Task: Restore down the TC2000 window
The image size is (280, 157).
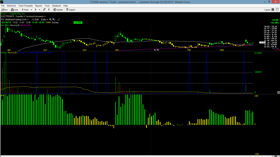Action: pyautogui.click(x=269, y=2)
